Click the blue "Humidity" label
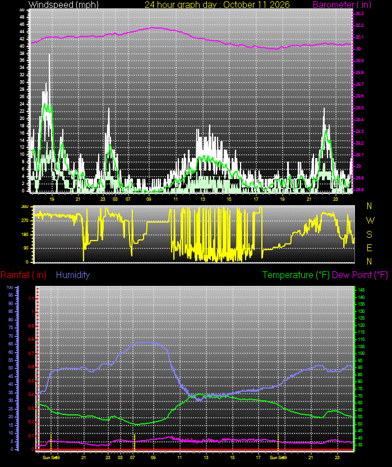This screenshot has height=467, width=392. pyautogui.click(x=73, y=275)
